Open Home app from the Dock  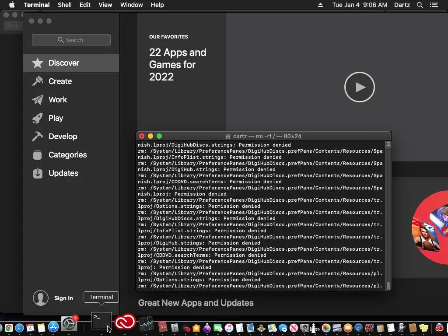[x=196, y=327]
